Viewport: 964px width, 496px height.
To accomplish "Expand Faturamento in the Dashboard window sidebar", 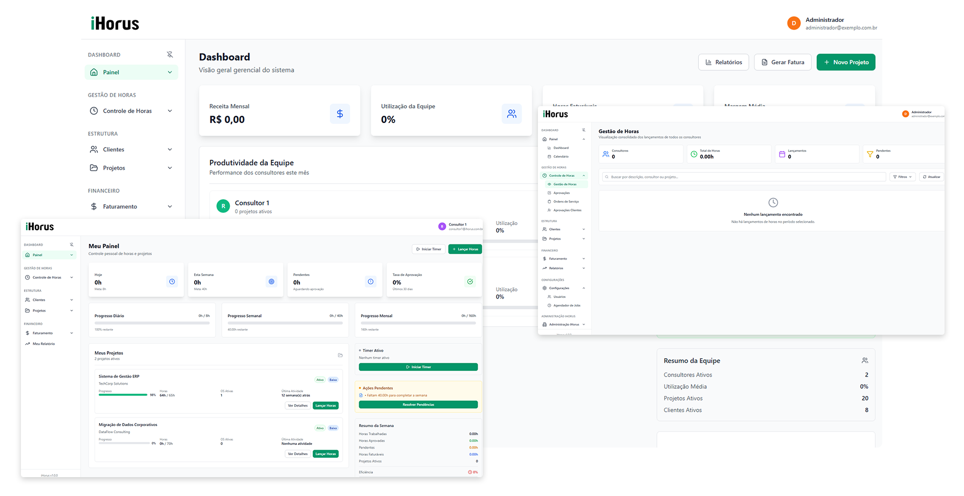I will [170, 207].
